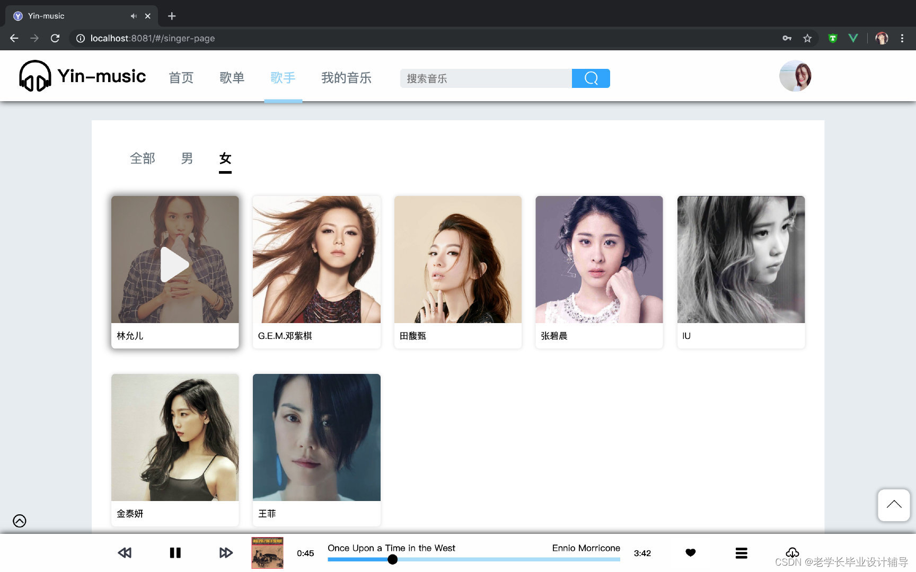Click the Once Upon a Time album thumbnail

(267, 552)
